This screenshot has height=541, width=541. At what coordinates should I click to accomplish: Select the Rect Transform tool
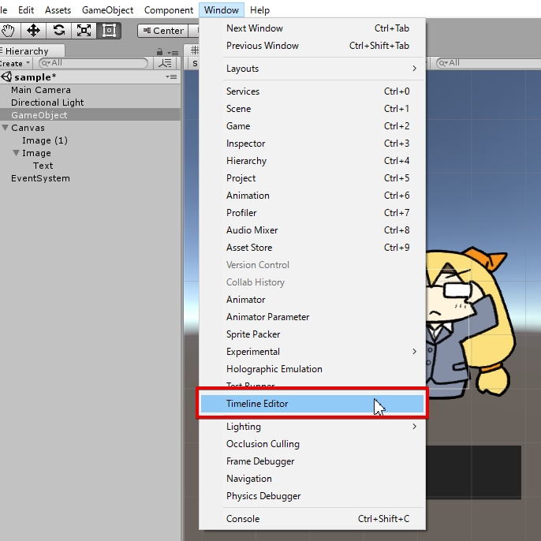point(109,30)
